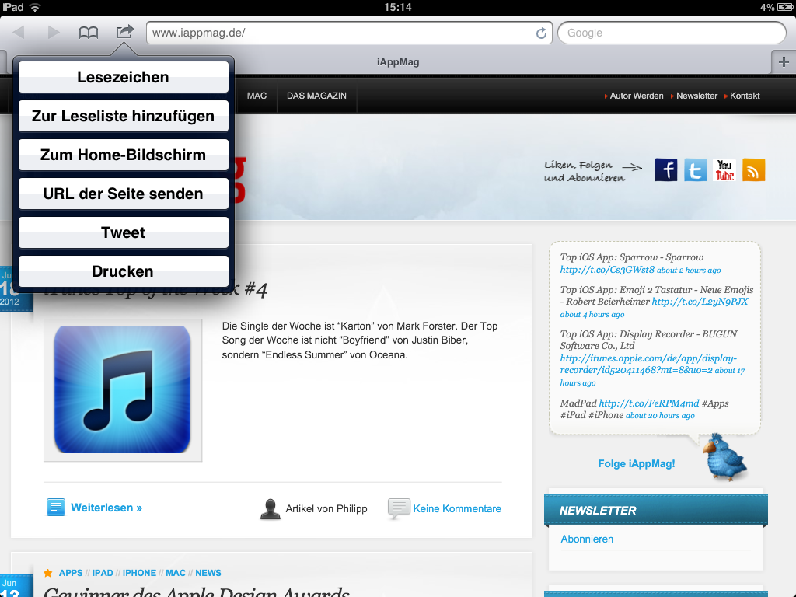Image resolution: width=796 pixels, height=597 pixels.
Task: Open Keine Kommentare link
Action: pyautogui.click(x=457, y=508)
